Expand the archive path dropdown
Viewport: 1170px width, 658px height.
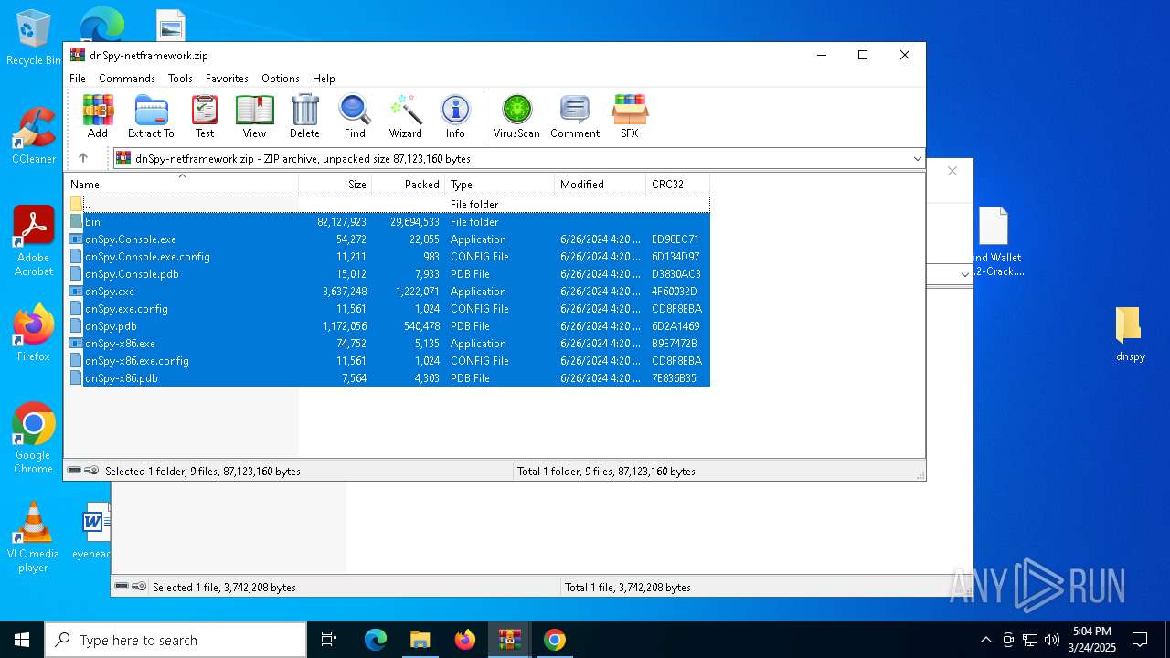click(917, 158)
